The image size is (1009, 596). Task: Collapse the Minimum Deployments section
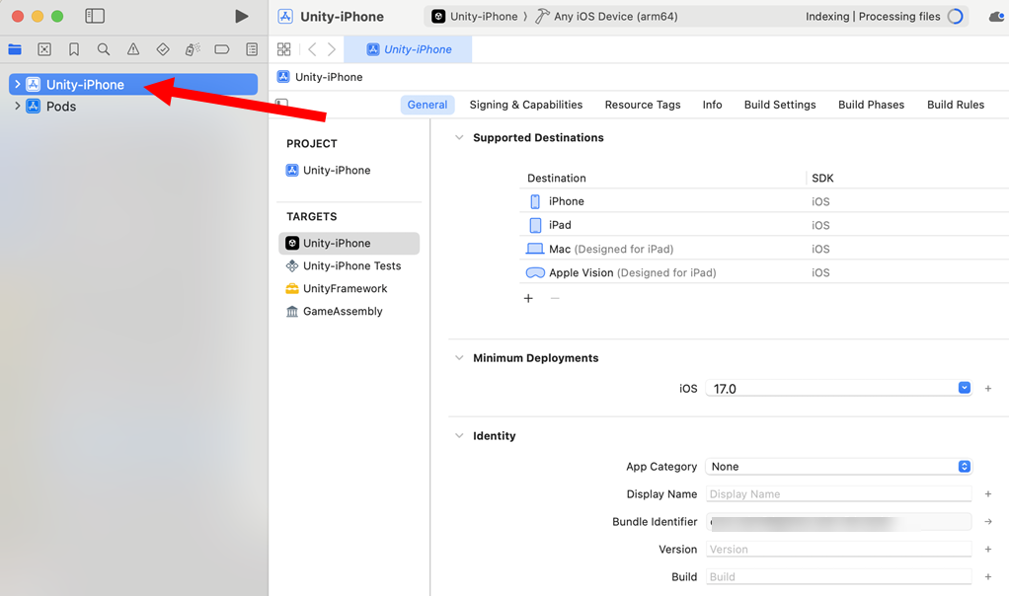[459, 358]
